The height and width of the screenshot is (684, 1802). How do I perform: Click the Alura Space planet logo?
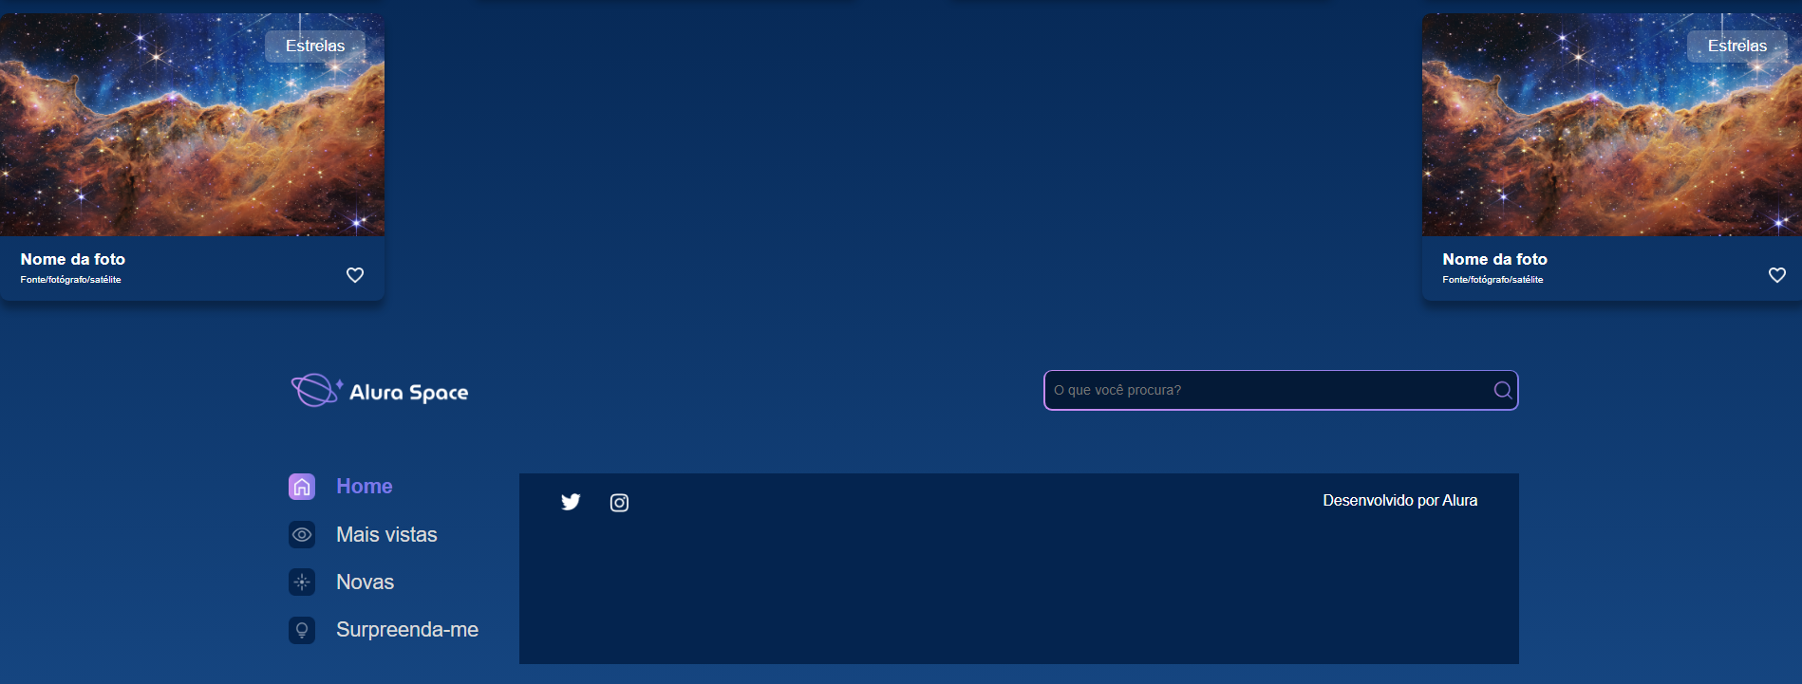tap(316, 390)
